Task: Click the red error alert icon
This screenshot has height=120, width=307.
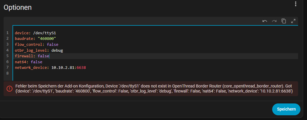Action: click(10, 88)
